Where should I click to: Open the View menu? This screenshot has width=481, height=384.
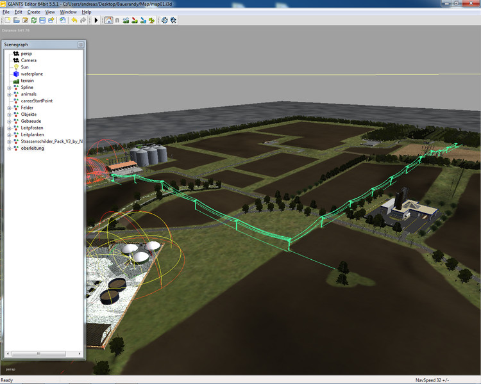50,12
